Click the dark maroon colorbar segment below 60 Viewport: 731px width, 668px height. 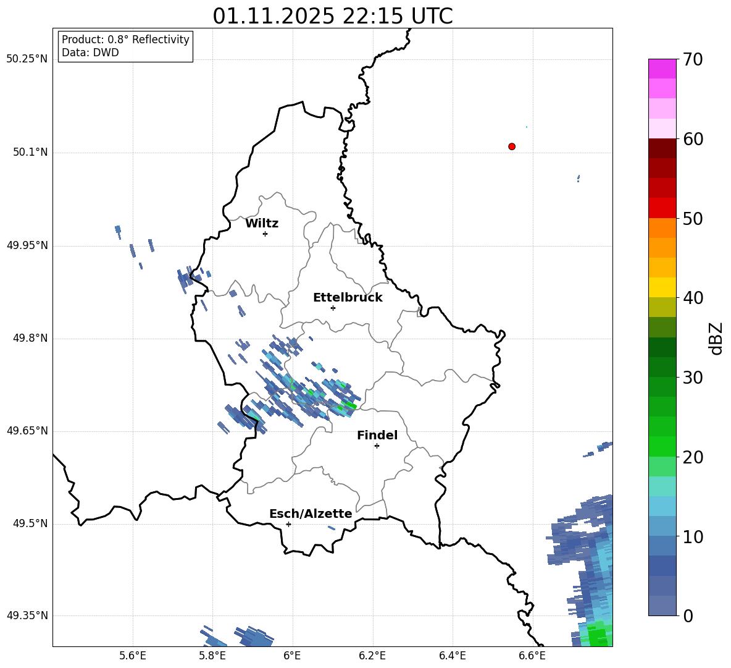(662, 148)
